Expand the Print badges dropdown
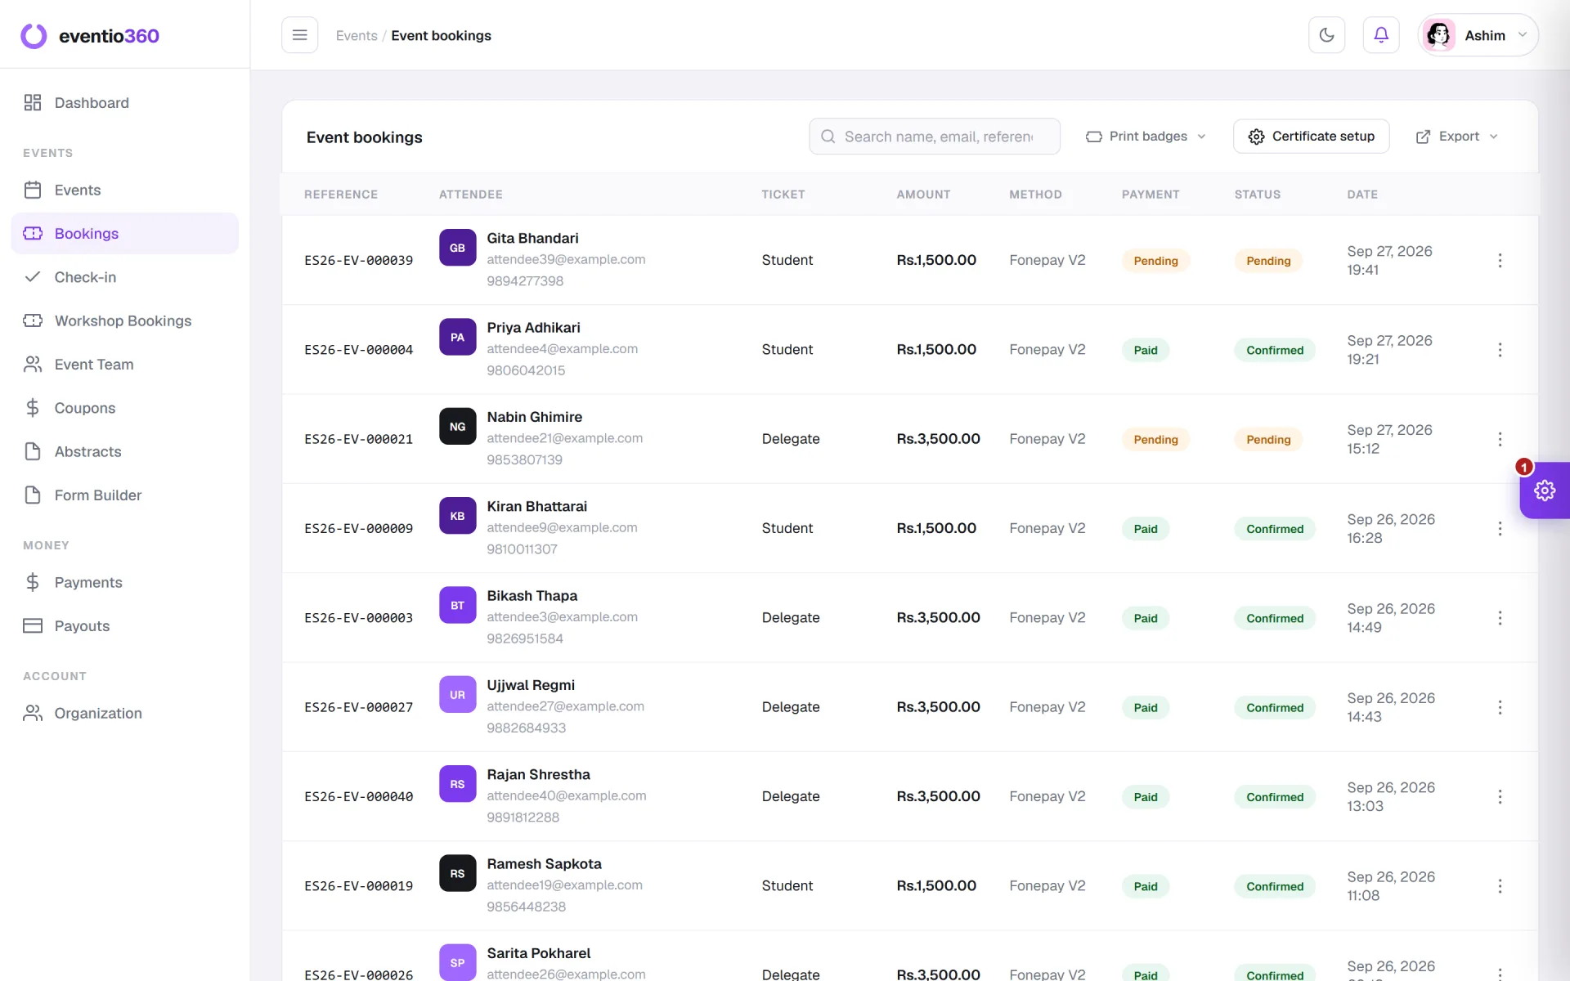The height and width of the screenshot is (981, 1570). point(1146,137)
